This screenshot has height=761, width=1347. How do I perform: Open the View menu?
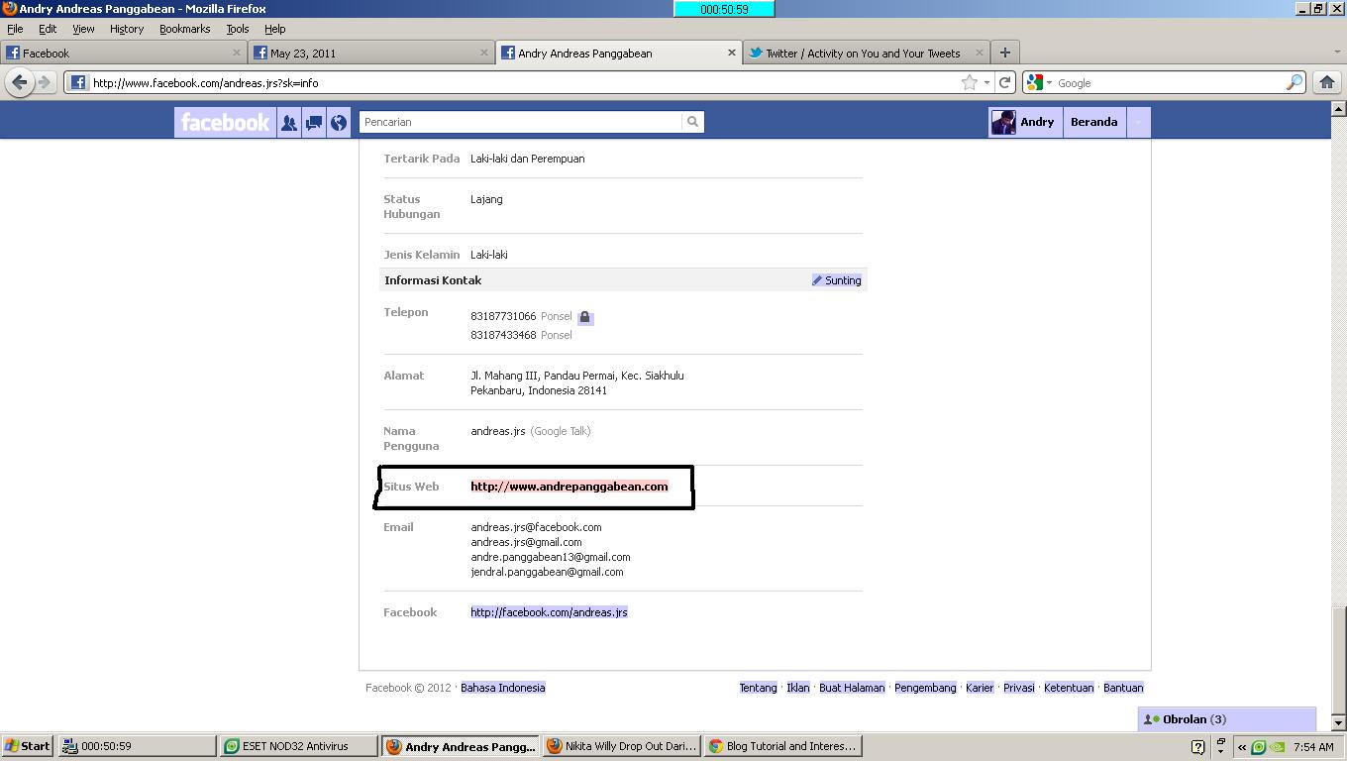83,29
